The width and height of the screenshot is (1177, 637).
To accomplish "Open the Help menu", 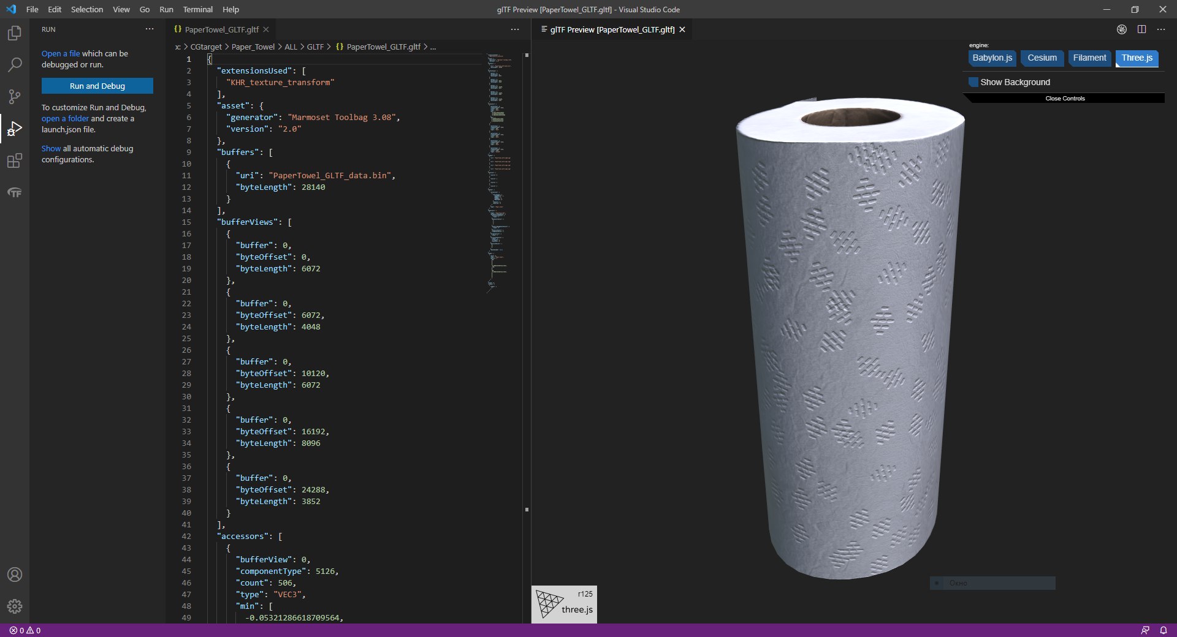I will pyautogui.click(x=230, y=9).
